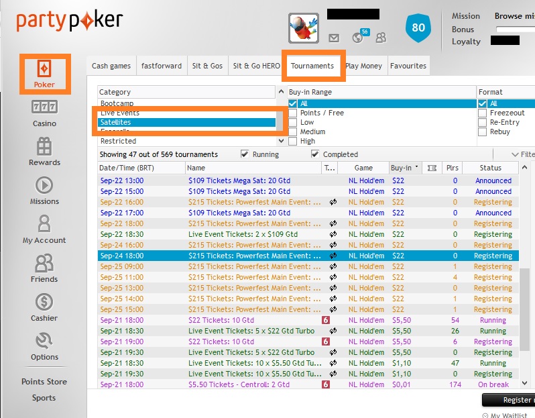
Task: Open the Casino section icon
Action: pos(44,107)
